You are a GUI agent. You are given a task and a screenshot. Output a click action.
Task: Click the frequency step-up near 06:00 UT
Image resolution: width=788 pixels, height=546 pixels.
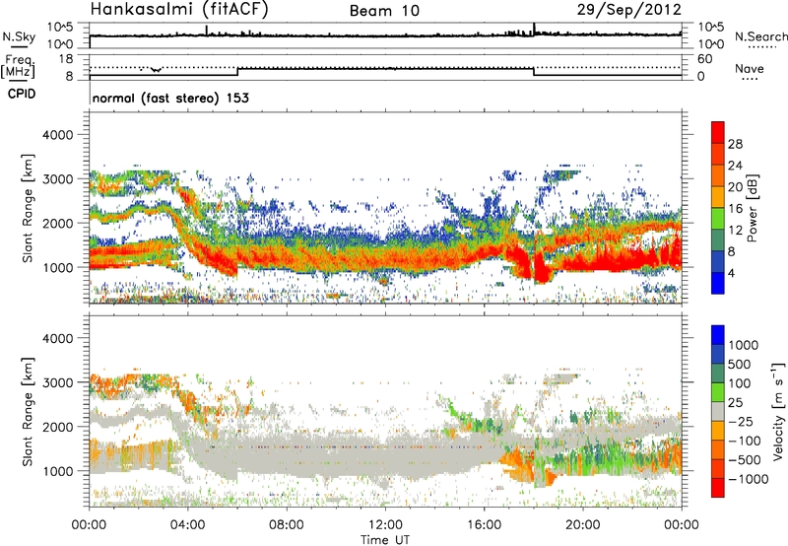coord(237,72)
